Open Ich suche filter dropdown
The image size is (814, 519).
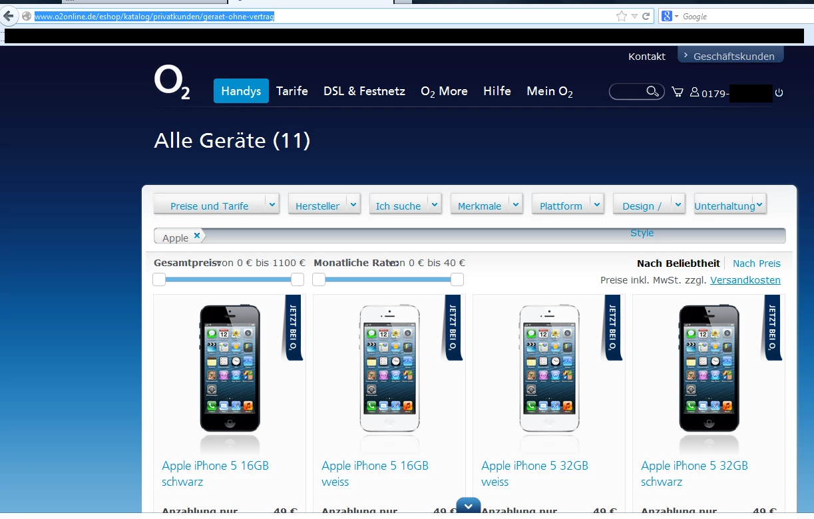point(405,204)
